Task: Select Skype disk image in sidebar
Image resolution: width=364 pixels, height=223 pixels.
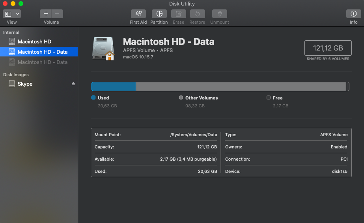Action: 25,84
